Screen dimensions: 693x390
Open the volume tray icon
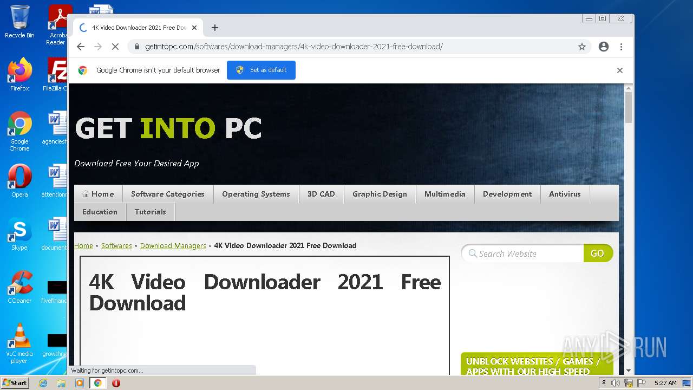pos(616,383)
